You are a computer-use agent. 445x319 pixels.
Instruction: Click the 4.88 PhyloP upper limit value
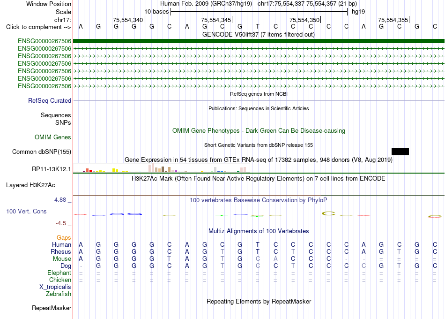(60, 200)
